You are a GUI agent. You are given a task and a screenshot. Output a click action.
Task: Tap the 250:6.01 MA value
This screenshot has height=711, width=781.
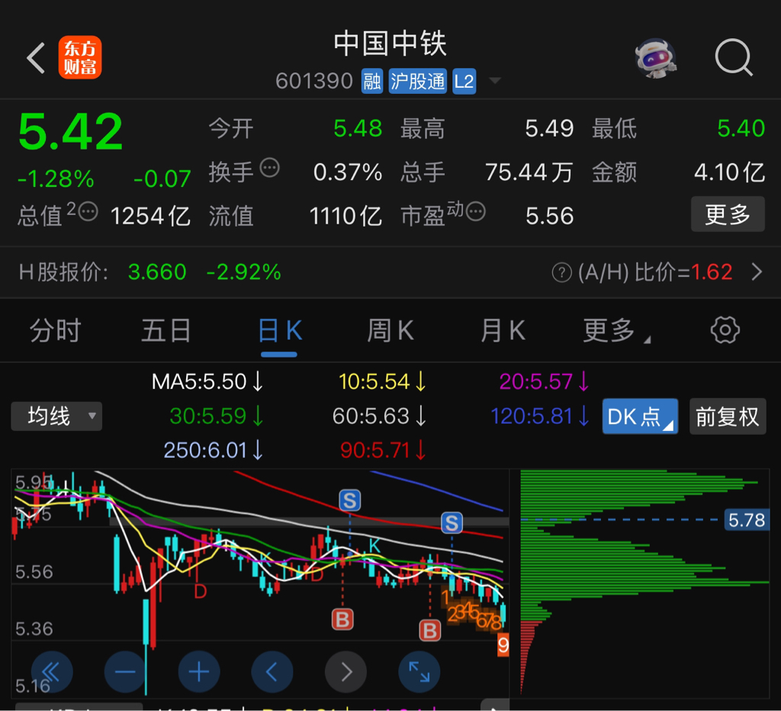coord(214,451)
